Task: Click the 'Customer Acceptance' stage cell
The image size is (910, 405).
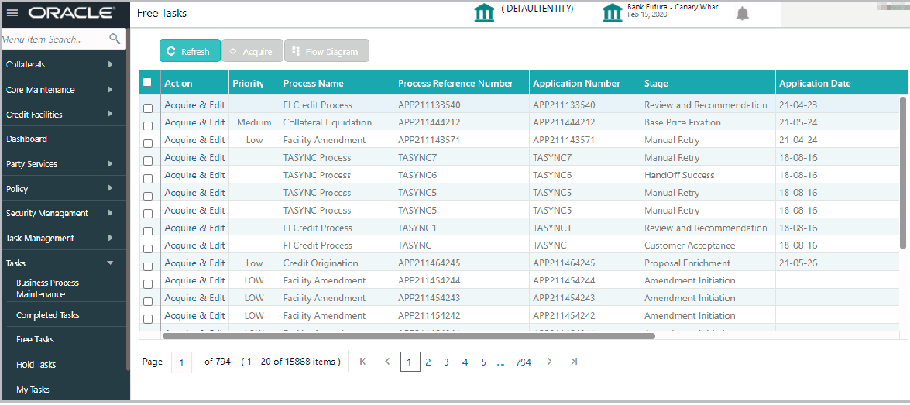Action: click(x=689, y=245)
